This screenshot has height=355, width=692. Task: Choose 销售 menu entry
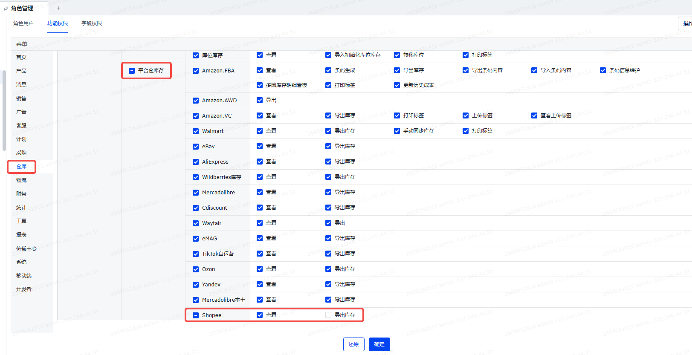(21, 98)
